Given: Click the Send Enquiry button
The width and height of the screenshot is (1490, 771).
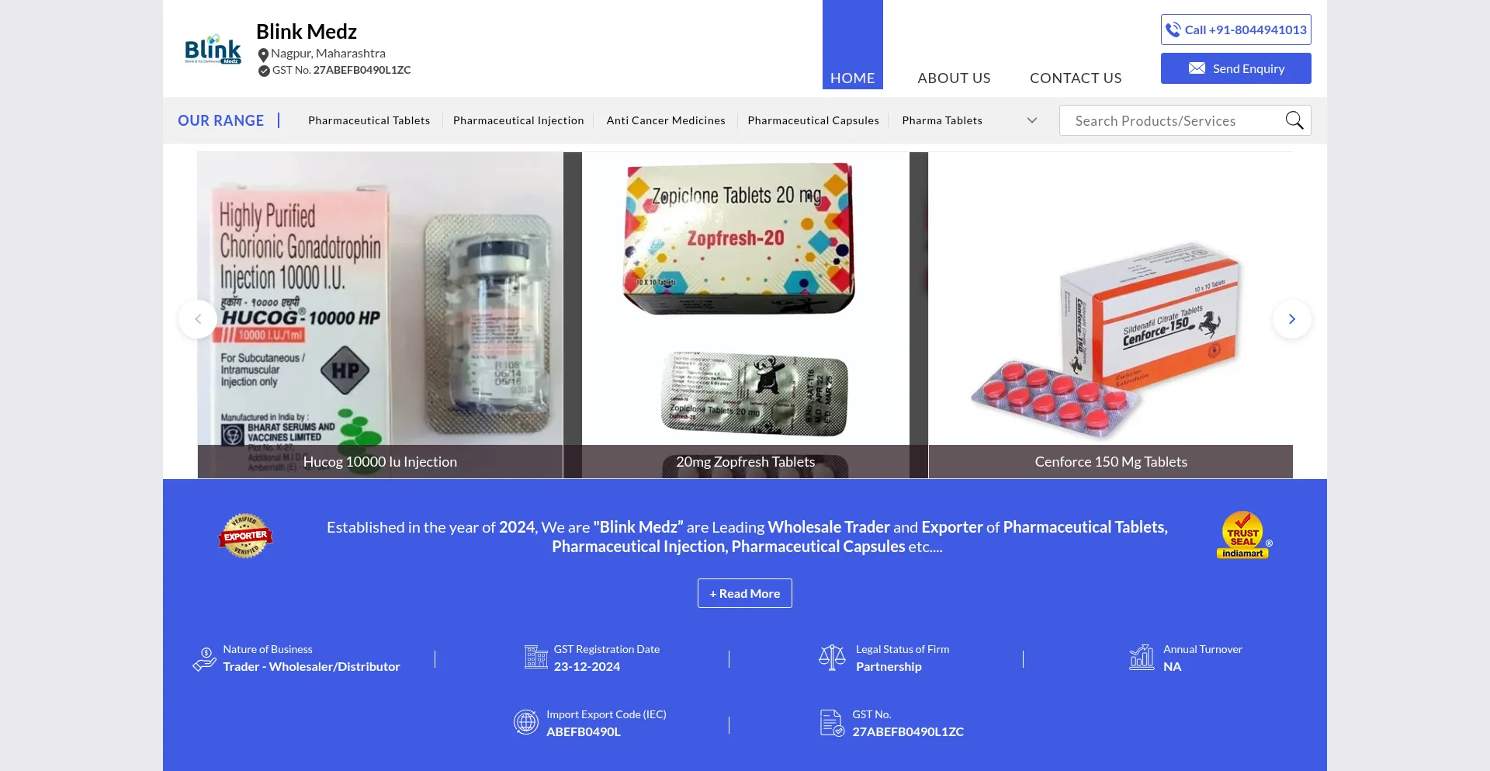Looking at the screenshot, I should [1236, 68].
